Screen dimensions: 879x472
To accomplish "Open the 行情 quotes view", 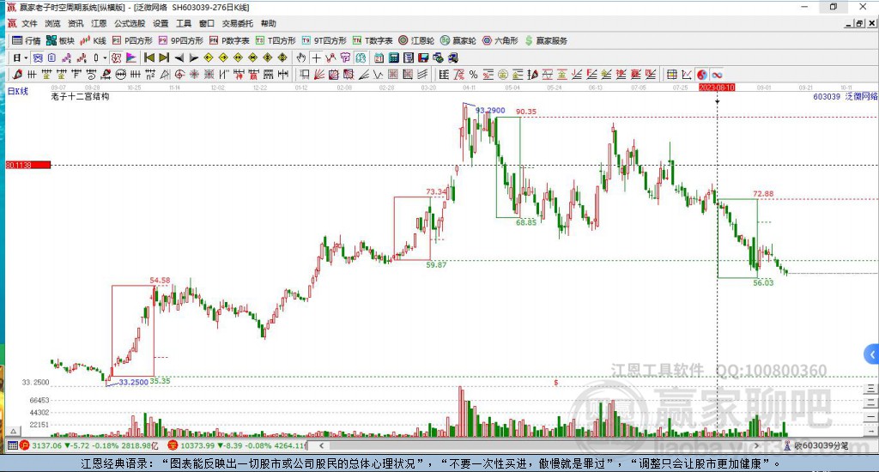I will (x=27, y=40).
